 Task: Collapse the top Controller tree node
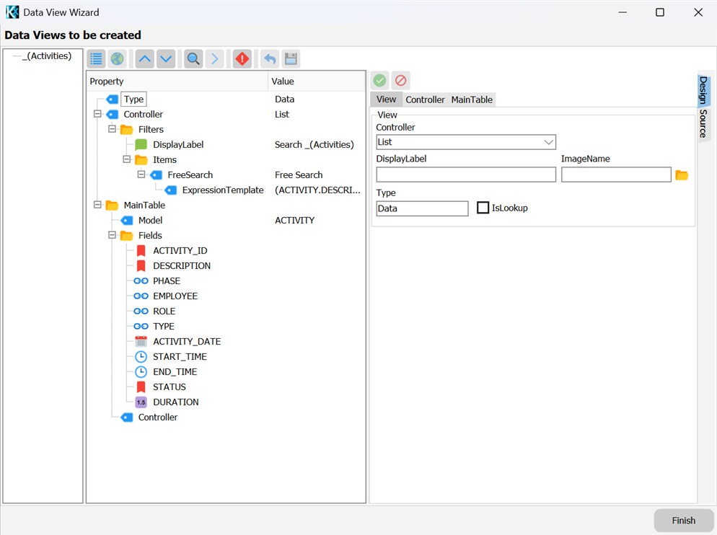pyautogui.click(x=97, y=114)
